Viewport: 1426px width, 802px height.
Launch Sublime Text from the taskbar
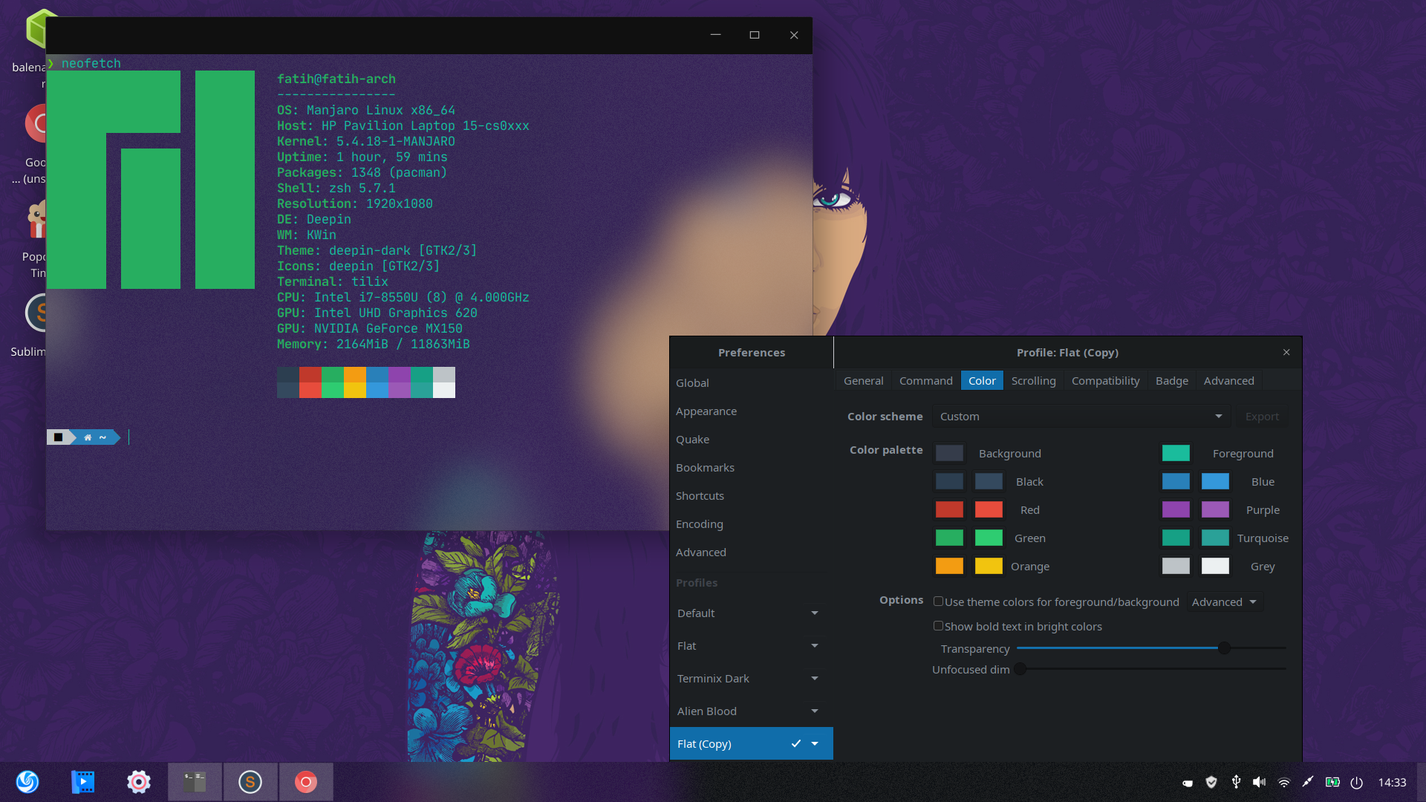[x=250, y=781]
